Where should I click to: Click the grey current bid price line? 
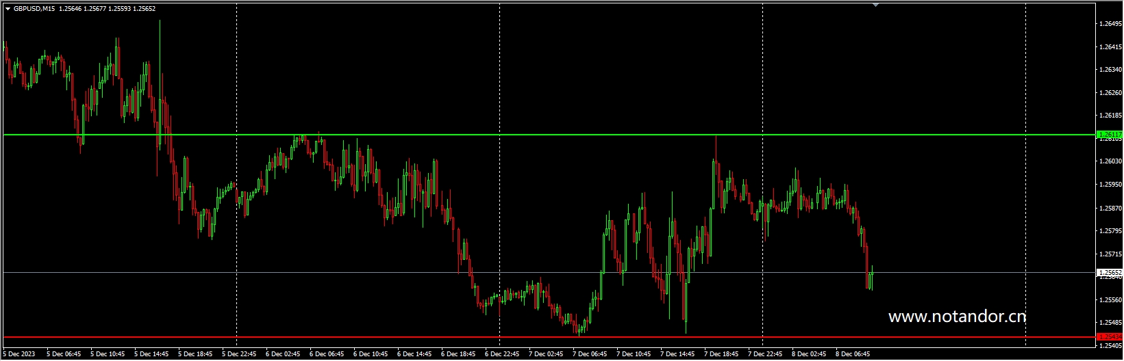549,272
